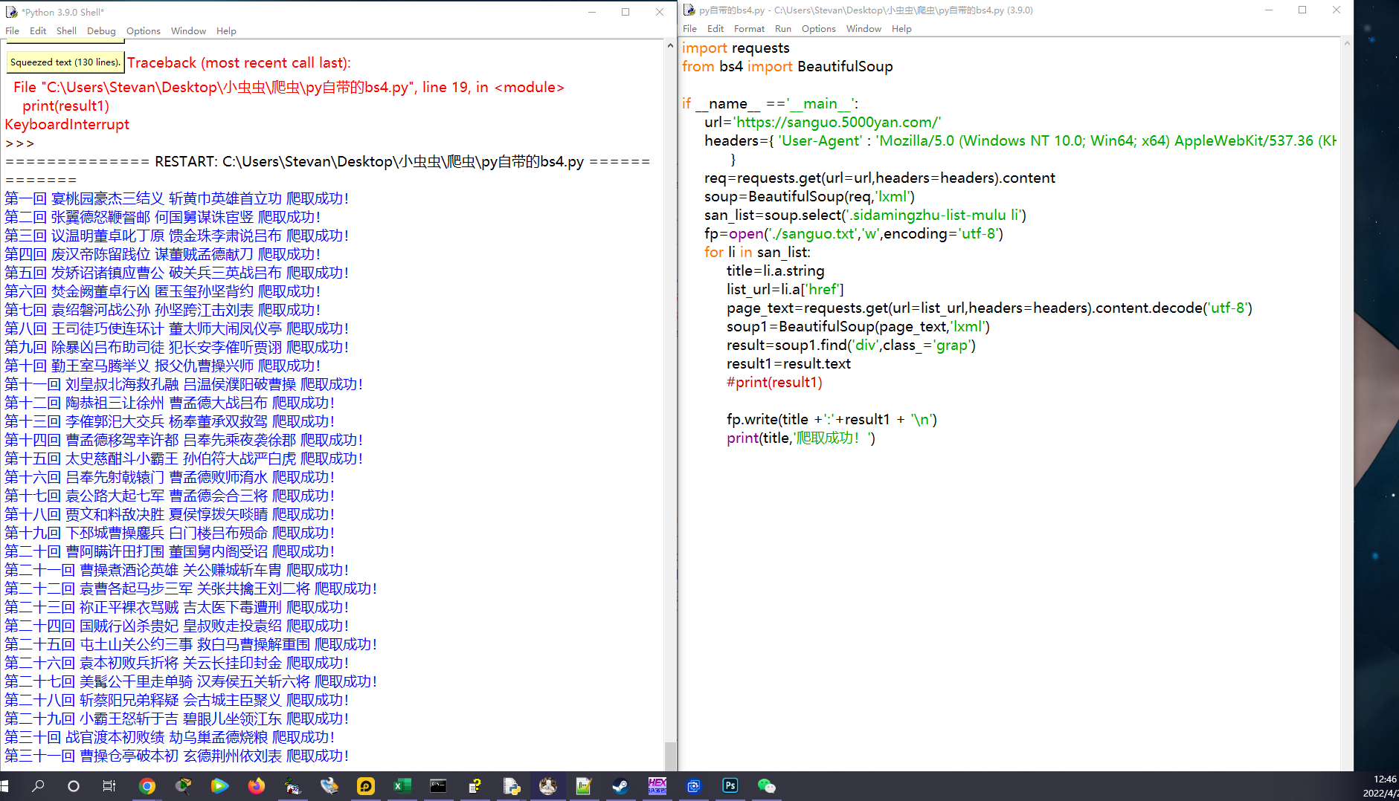Click the 'result1=result.text' code line
Viewport: 1399px width, 801px height.
click(x=788, y=363)
